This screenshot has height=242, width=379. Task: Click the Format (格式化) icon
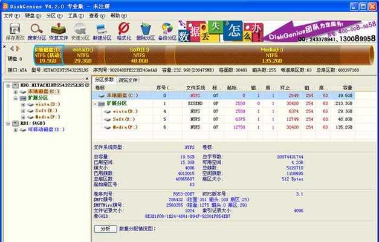point(124,31)
